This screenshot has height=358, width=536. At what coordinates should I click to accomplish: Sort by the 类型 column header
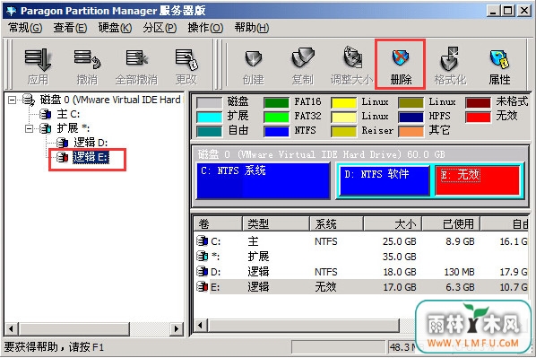coord(275,223)
